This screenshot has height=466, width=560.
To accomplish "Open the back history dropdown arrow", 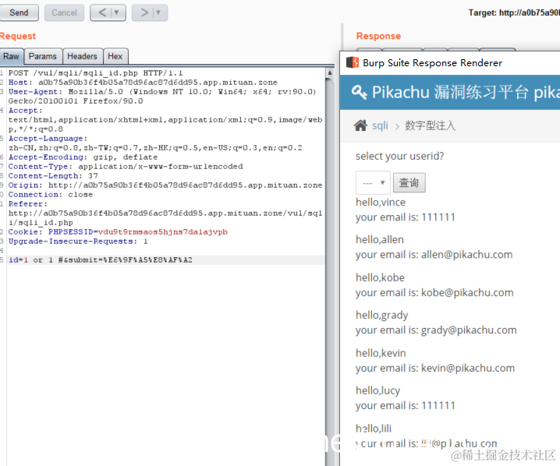I will [x=116, y=12].
